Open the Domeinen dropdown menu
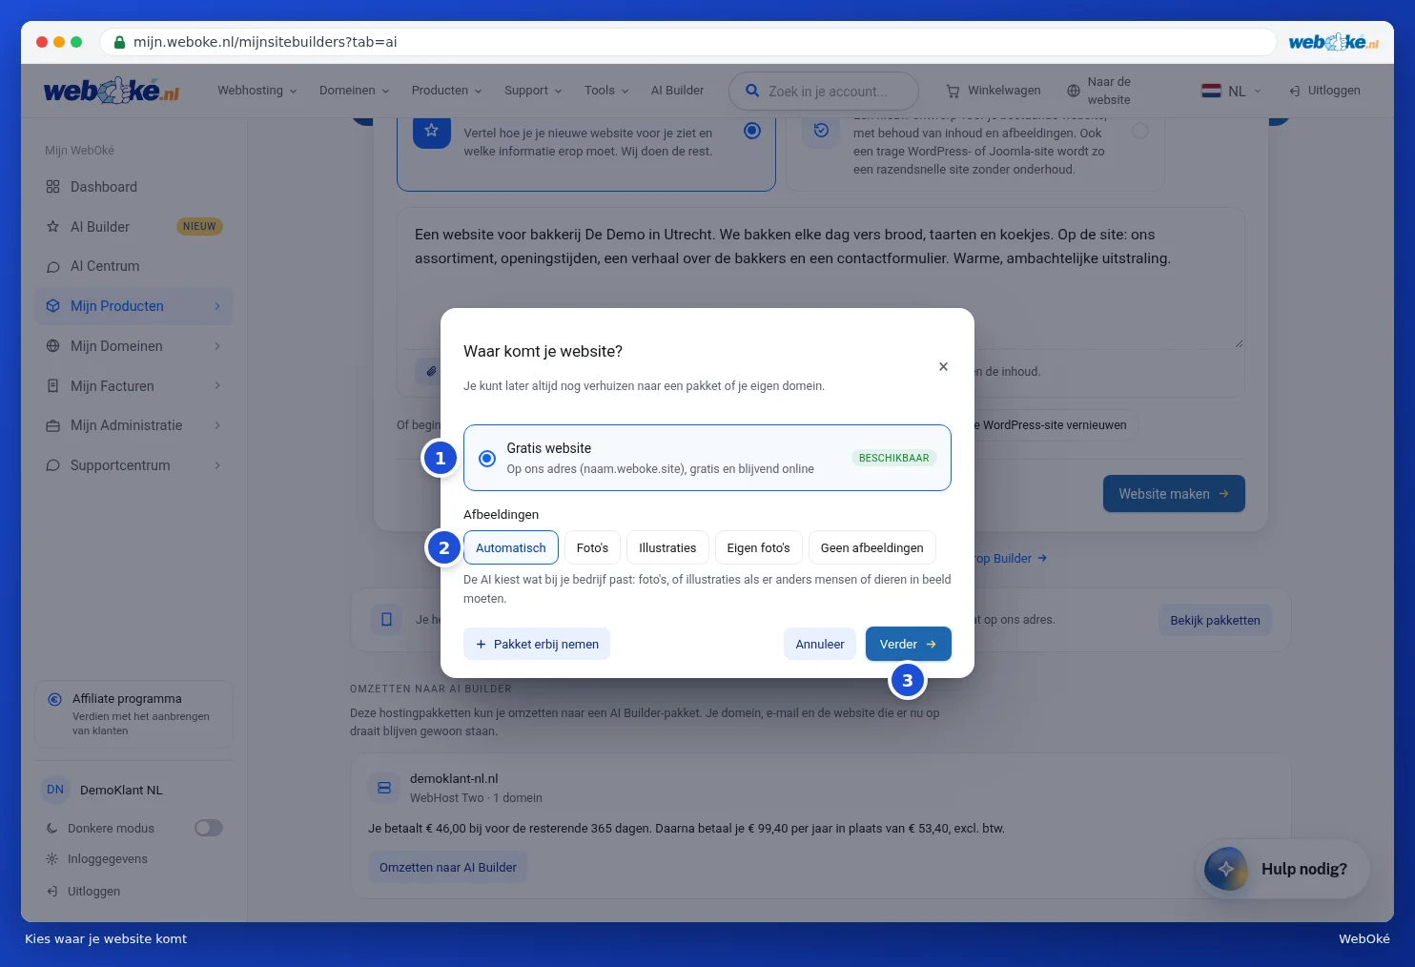The width and height of the screenshot is (1415, 967). click(x=355, y=91)
